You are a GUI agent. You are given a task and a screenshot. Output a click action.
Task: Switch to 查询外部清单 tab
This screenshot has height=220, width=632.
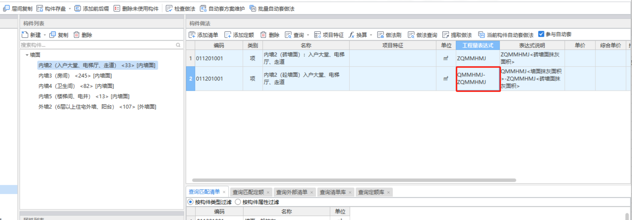click(x=292, y=192)
